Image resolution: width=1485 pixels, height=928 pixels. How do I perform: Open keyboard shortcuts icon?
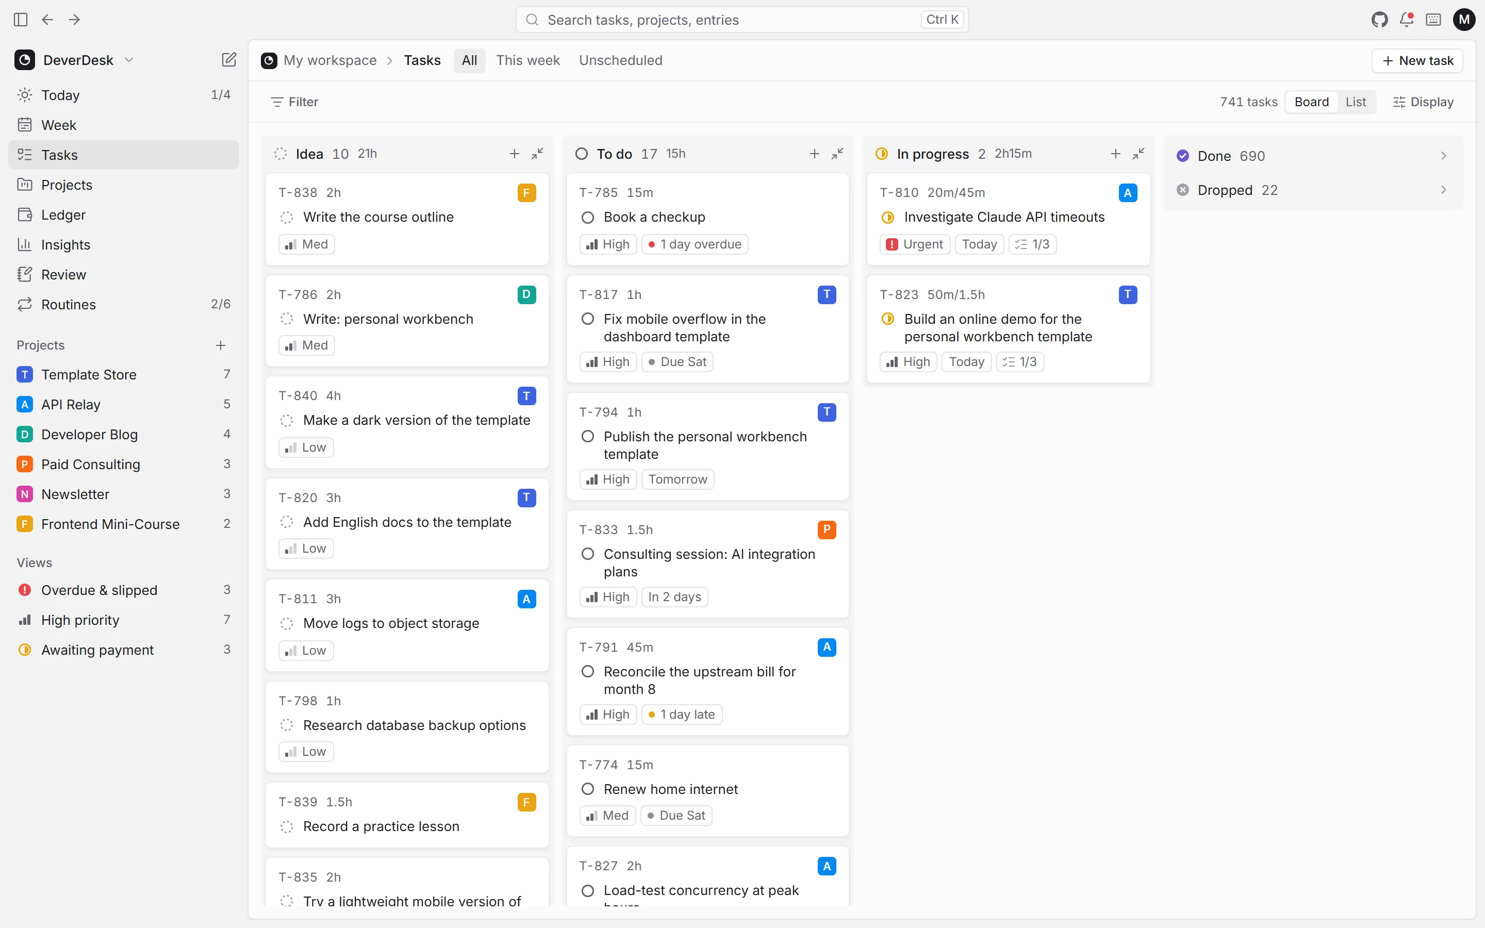coord(1433,20)
